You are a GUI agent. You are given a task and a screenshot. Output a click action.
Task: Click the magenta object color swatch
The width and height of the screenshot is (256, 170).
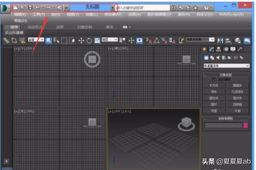pyautogui.click(x=245, y=125)
